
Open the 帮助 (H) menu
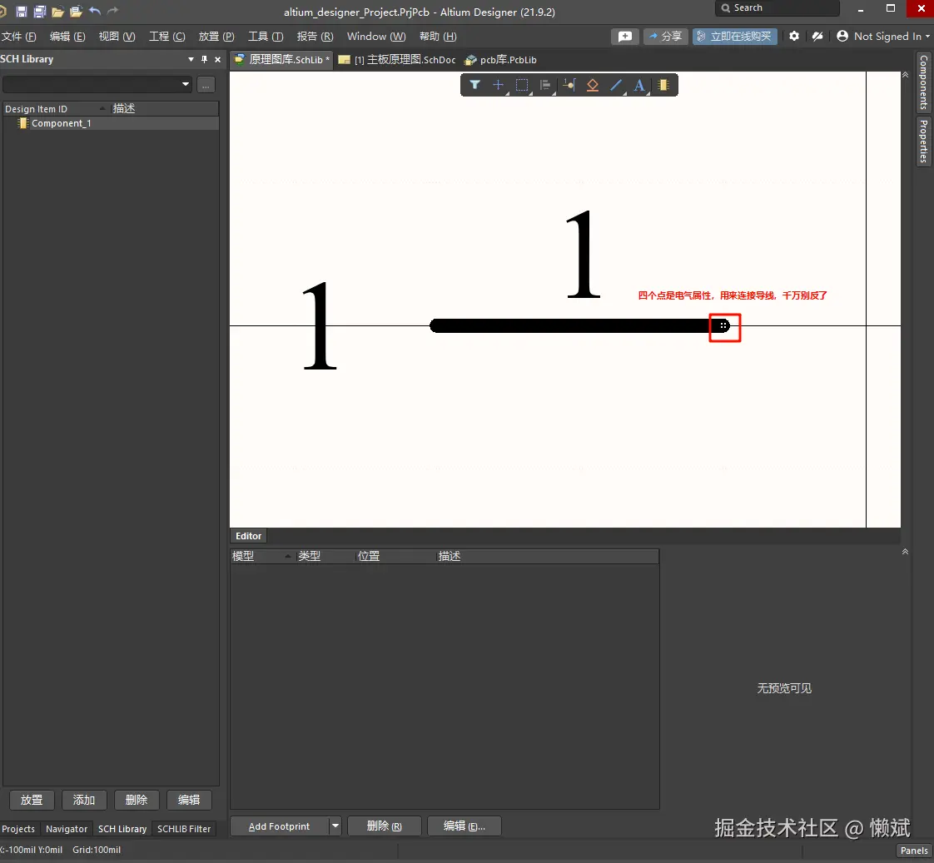click(x=438, y=37)
